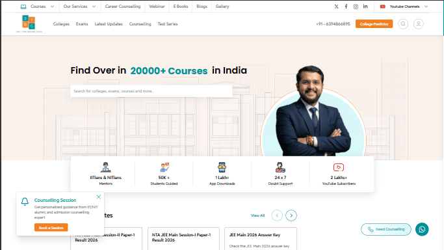Open the Facebook social icon
The image size is (444, 250).
[x=346, y=7]
